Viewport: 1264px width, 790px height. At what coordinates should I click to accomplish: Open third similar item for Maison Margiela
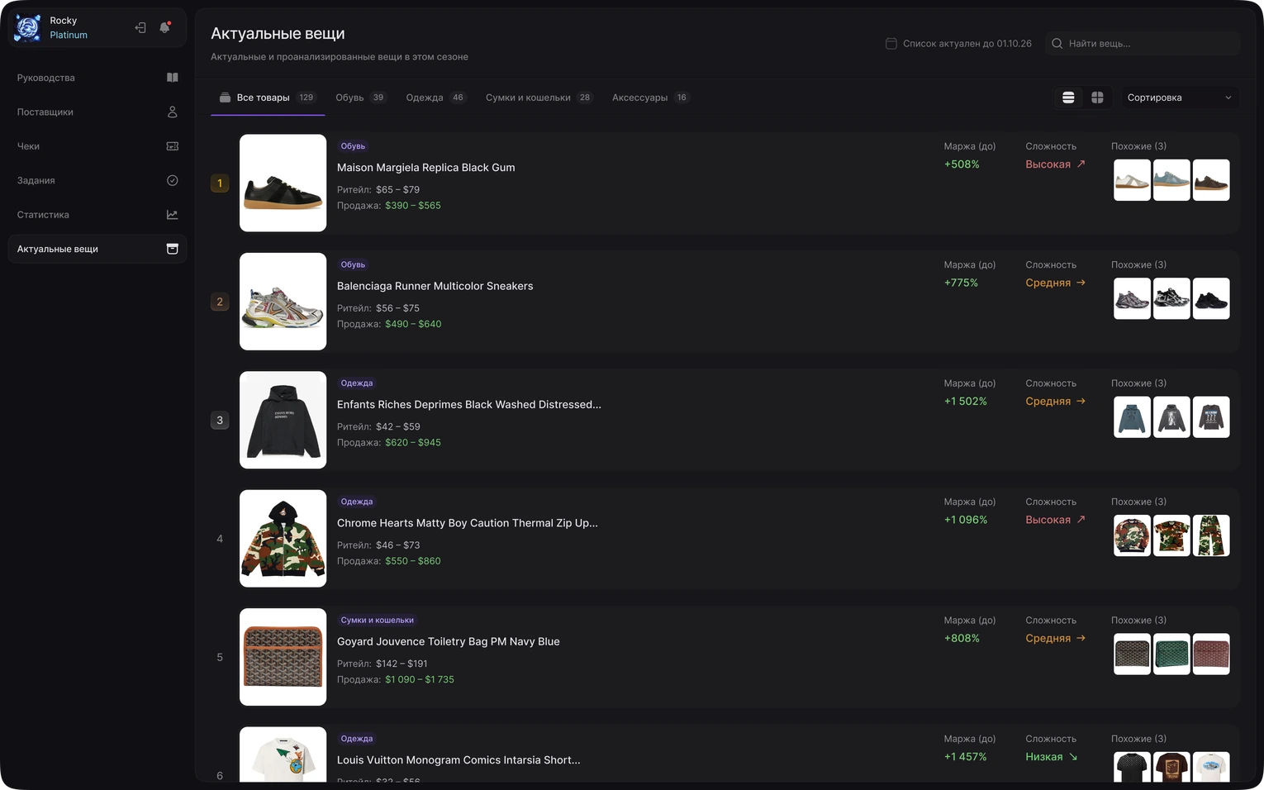coord(1211,180)
